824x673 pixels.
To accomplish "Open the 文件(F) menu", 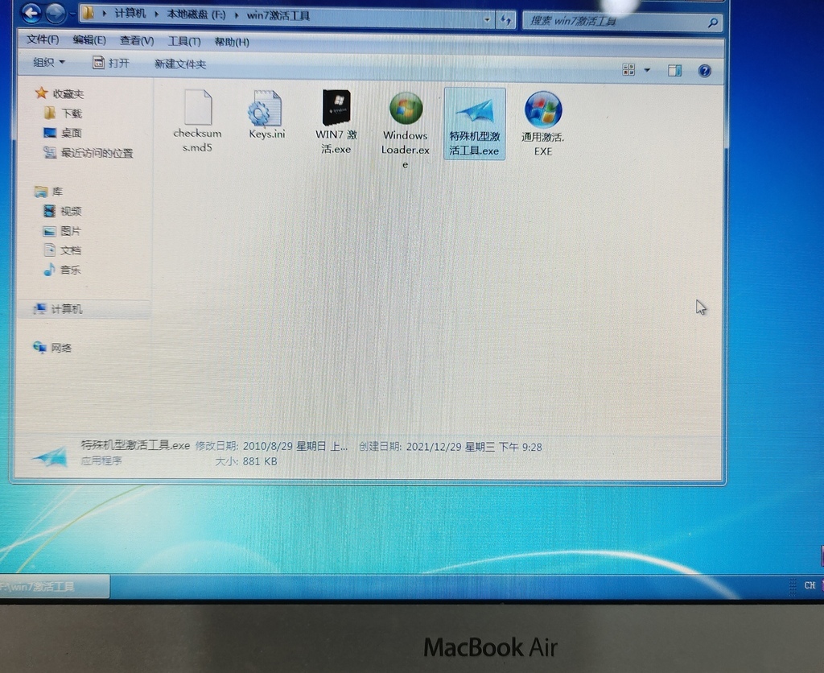I will (43, 39).
